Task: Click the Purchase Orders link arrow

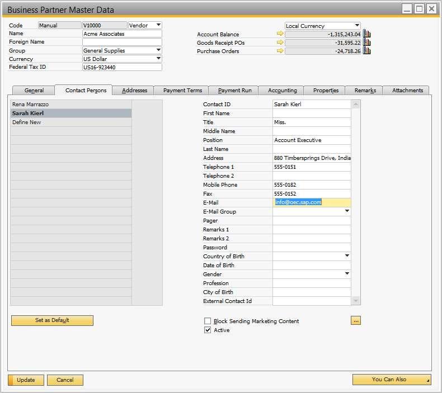Action: pos(280,51)
